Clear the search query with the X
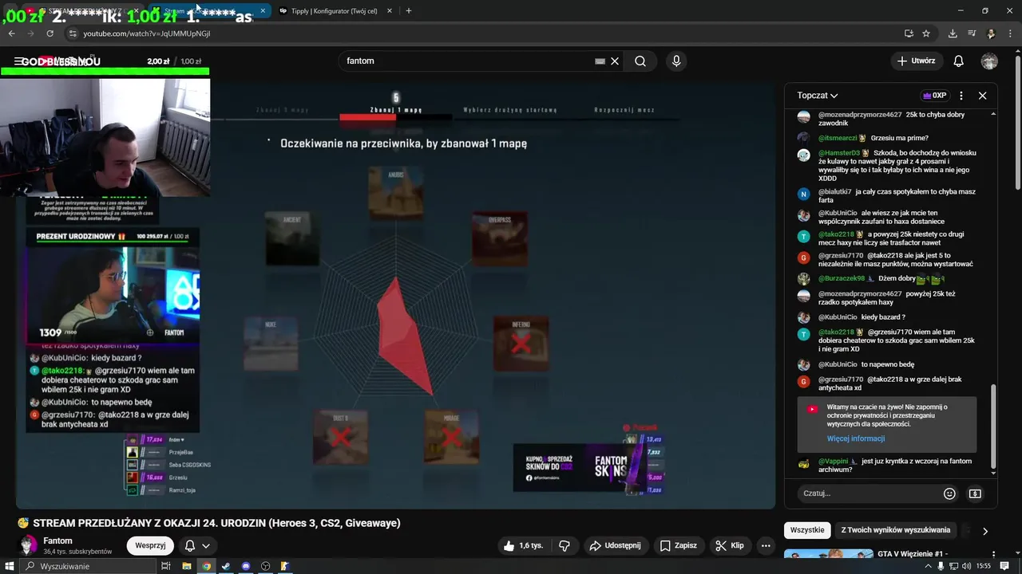The width and height of the screenshot is (1022, 574). point(615,61)
